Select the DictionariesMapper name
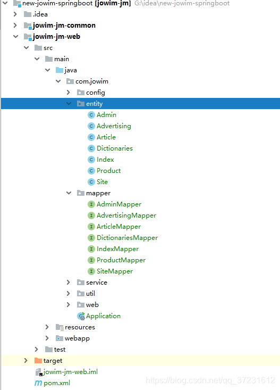Image resolution: width=280 pixels, height=390 pixels. coord(127,238)
